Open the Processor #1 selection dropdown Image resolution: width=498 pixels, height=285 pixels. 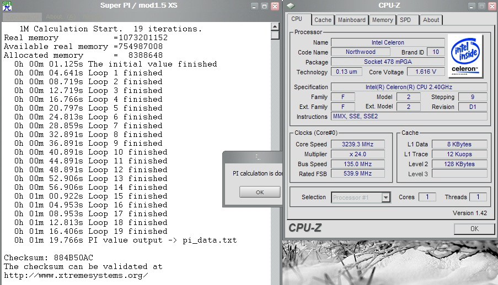(x=385, y=198)
